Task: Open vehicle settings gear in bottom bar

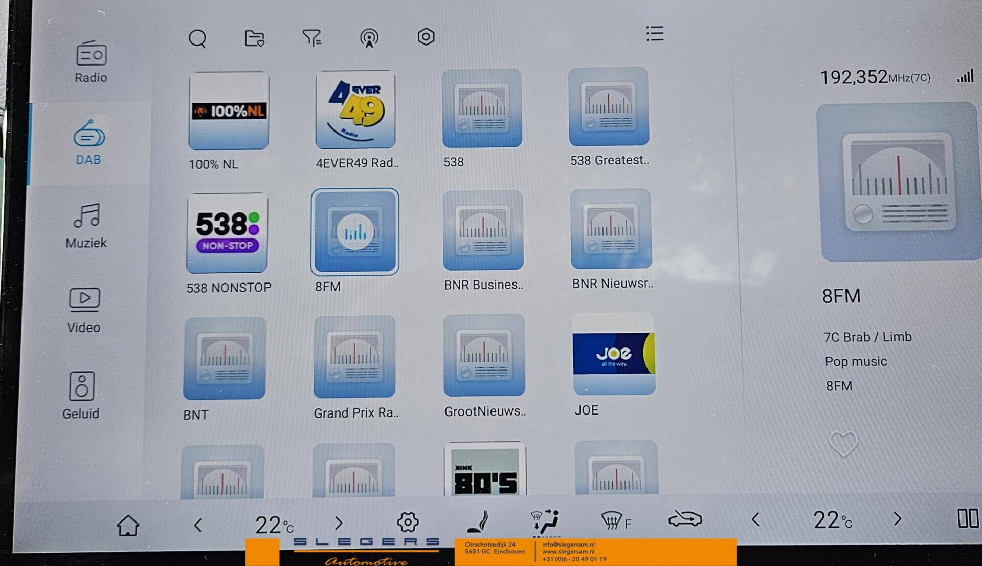Action: (408, 523)
